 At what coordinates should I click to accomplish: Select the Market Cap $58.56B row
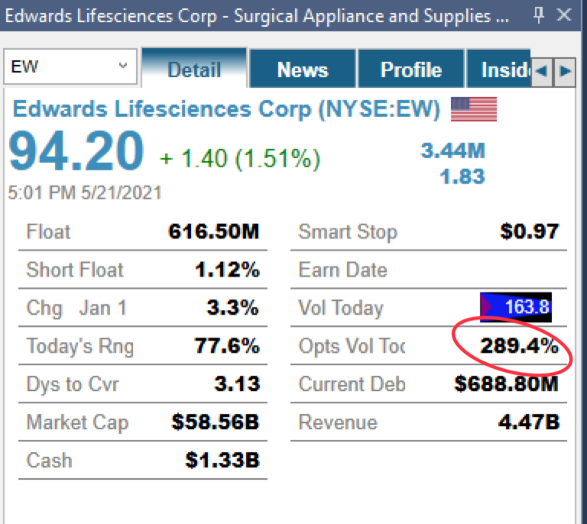[x=143, y=422]
